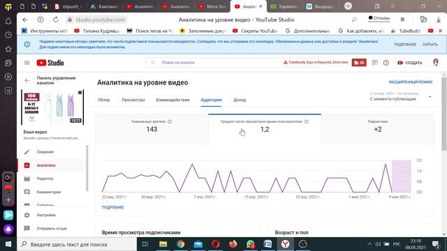Show hidden system tray icons chevron
The height and width of the screenshot is (251, 447).
point(369,244)
